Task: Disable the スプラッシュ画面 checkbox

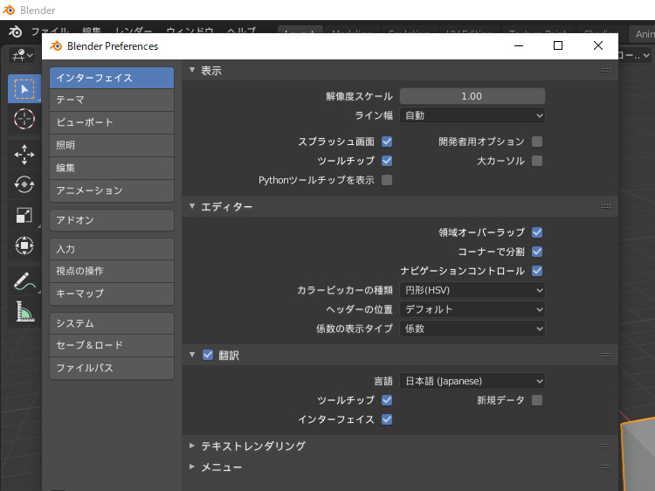Action: pos(387,142)
